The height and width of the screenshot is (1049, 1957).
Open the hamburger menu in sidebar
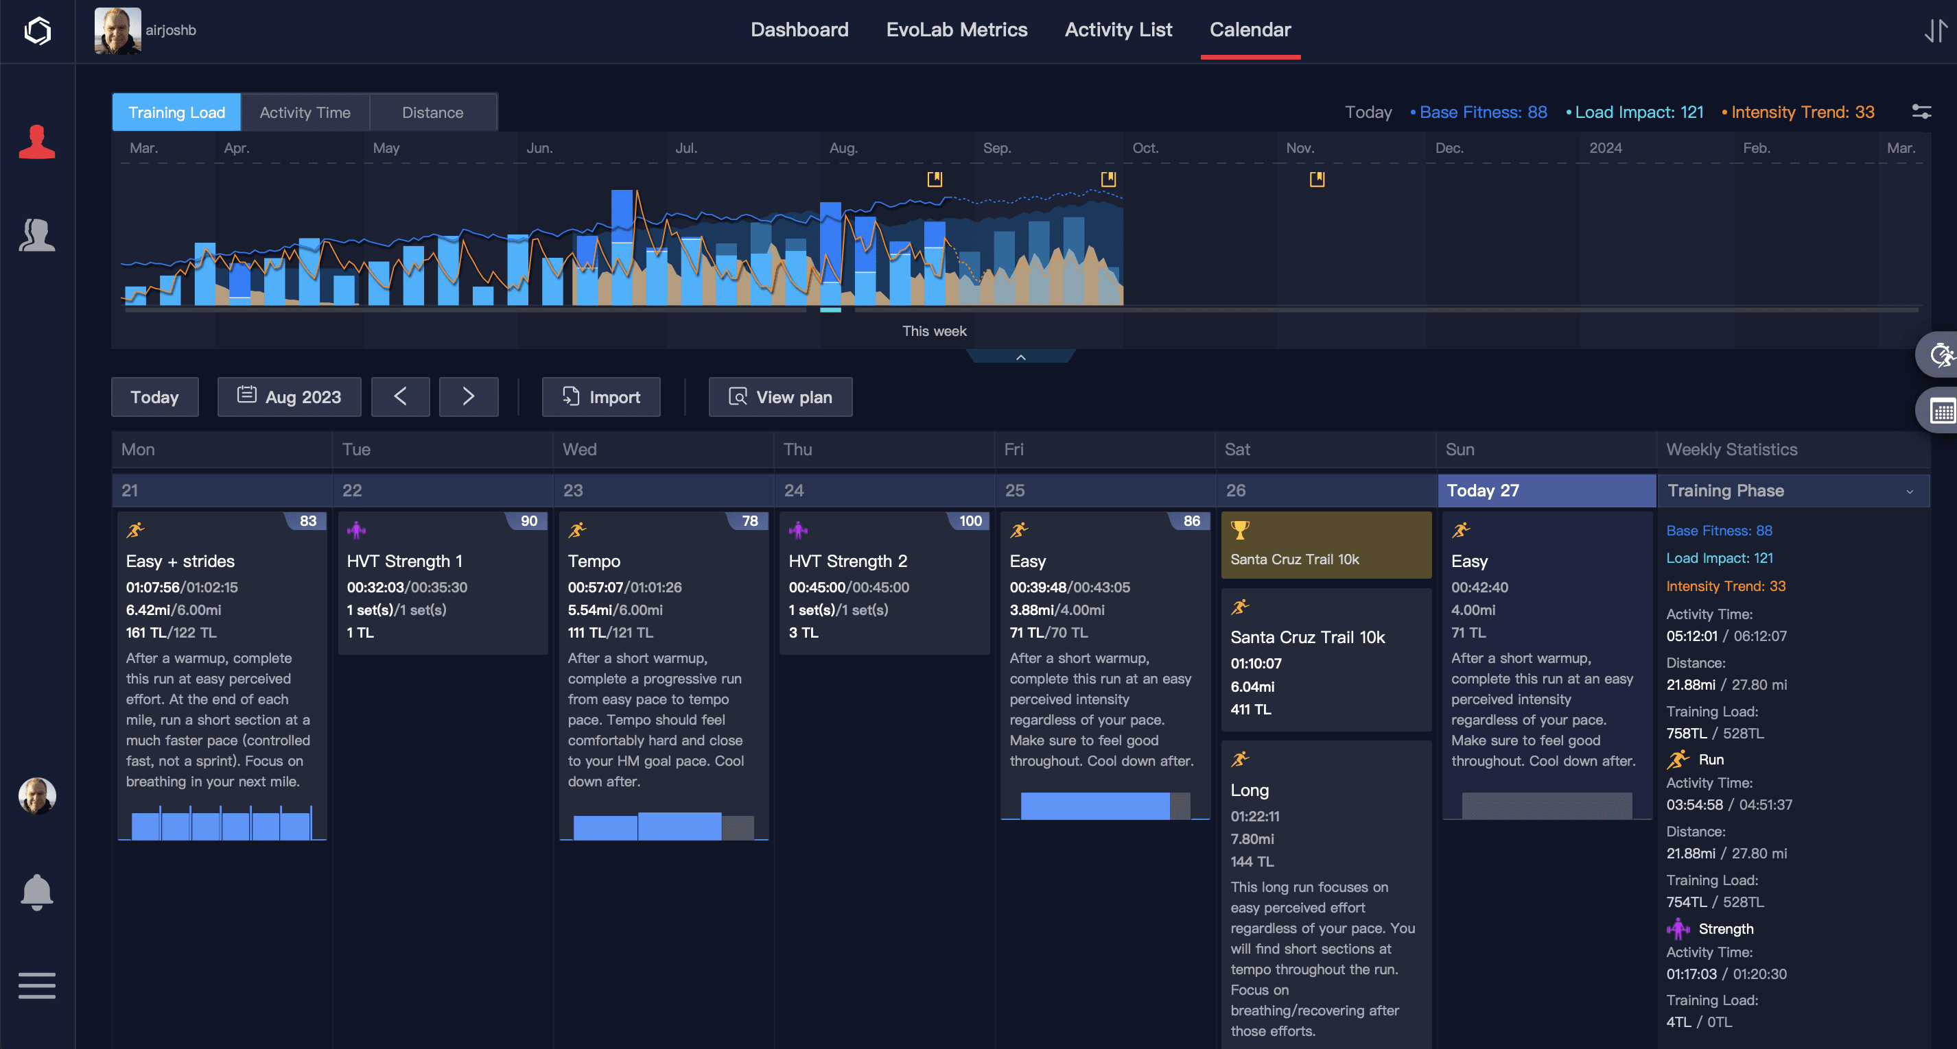(x=36, y=985)
